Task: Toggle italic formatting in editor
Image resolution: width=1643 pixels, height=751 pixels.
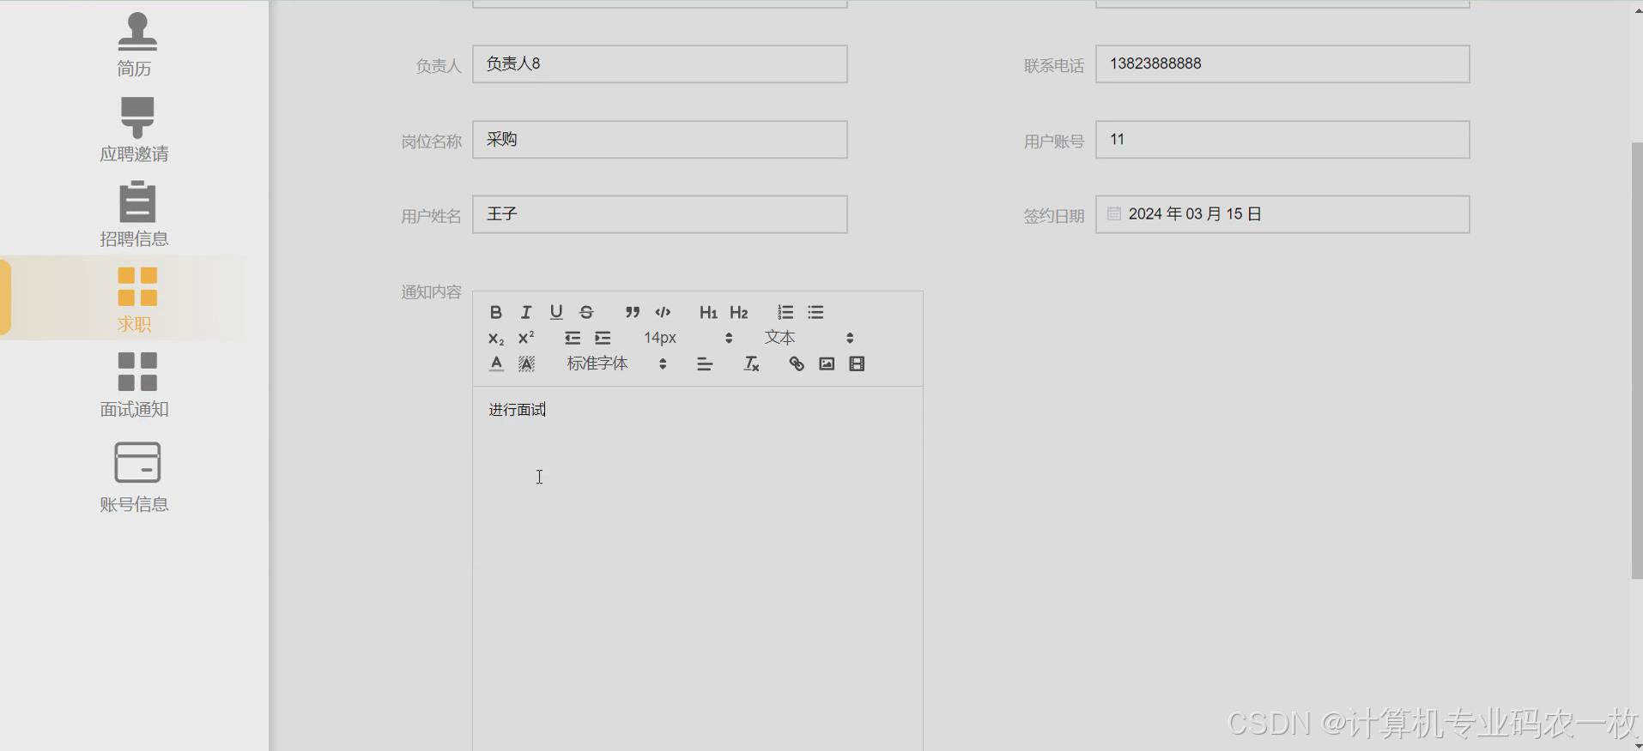Action: (x=526, y=312)
